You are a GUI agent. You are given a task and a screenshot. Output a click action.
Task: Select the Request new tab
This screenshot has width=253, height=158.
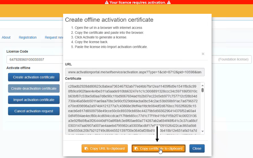(54, 37)
